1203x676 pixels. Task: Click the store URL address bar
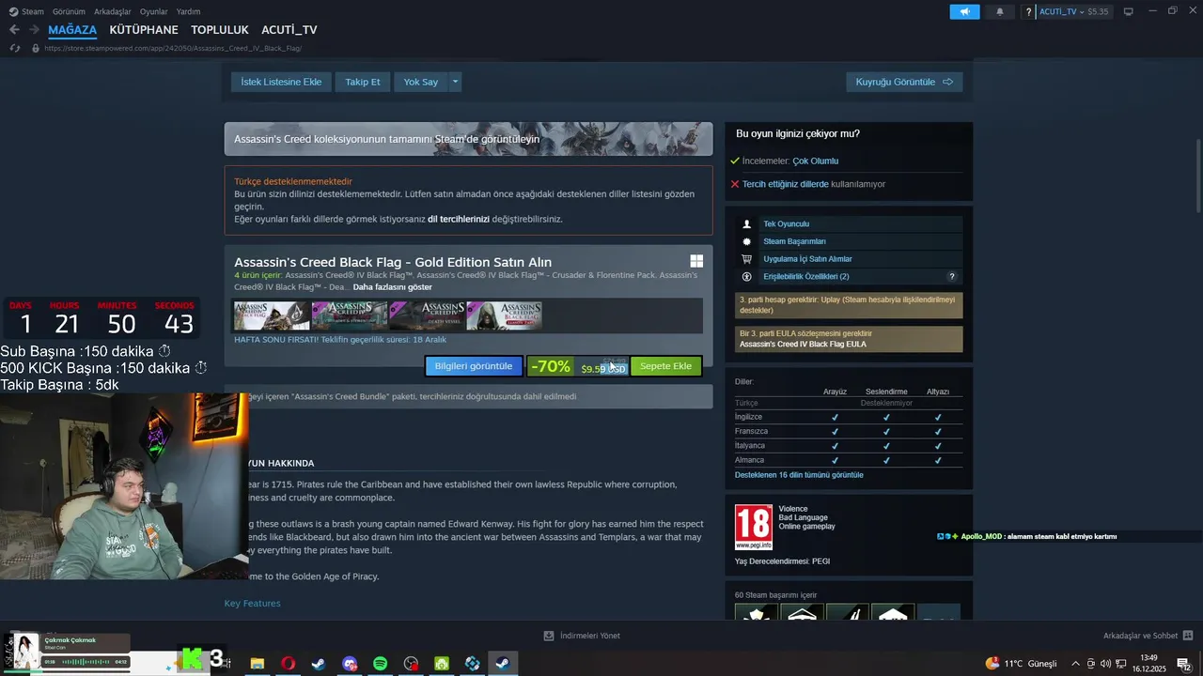click(173, 48)
